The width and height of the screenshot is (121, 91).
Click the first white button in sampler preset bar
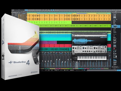(x=76, y=36)
